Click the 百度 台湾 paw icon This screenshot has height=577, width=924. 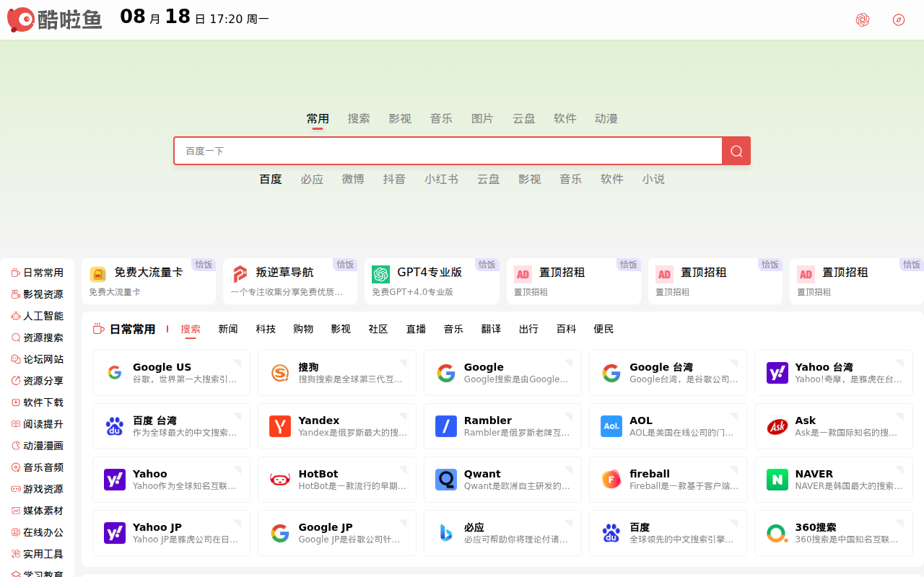115,426
